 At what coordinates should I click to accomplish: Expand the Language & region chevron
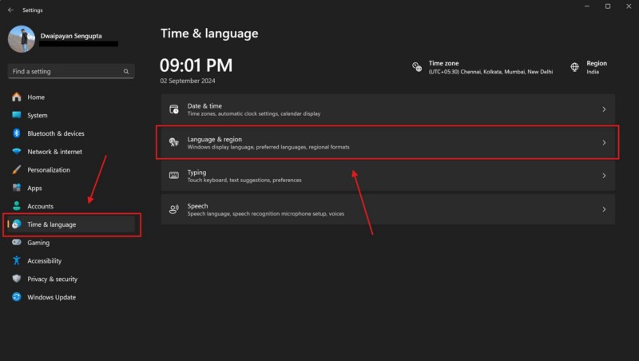[604, 143]
